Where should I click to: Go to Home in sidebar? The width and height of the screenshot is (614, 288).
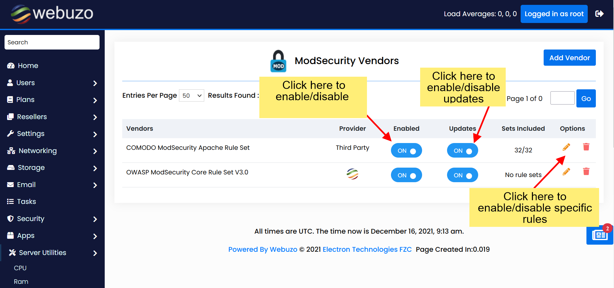[28, 66]
